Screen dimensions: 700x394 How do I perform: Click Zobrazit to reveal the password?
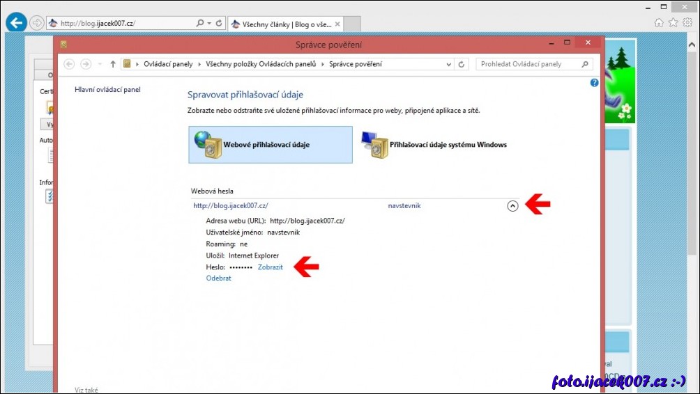pyautogui.click(x=271, y=267)
